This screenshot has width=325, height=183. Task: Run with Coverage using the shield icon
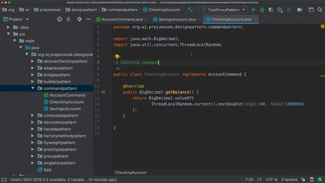click(x=271, y=10)
